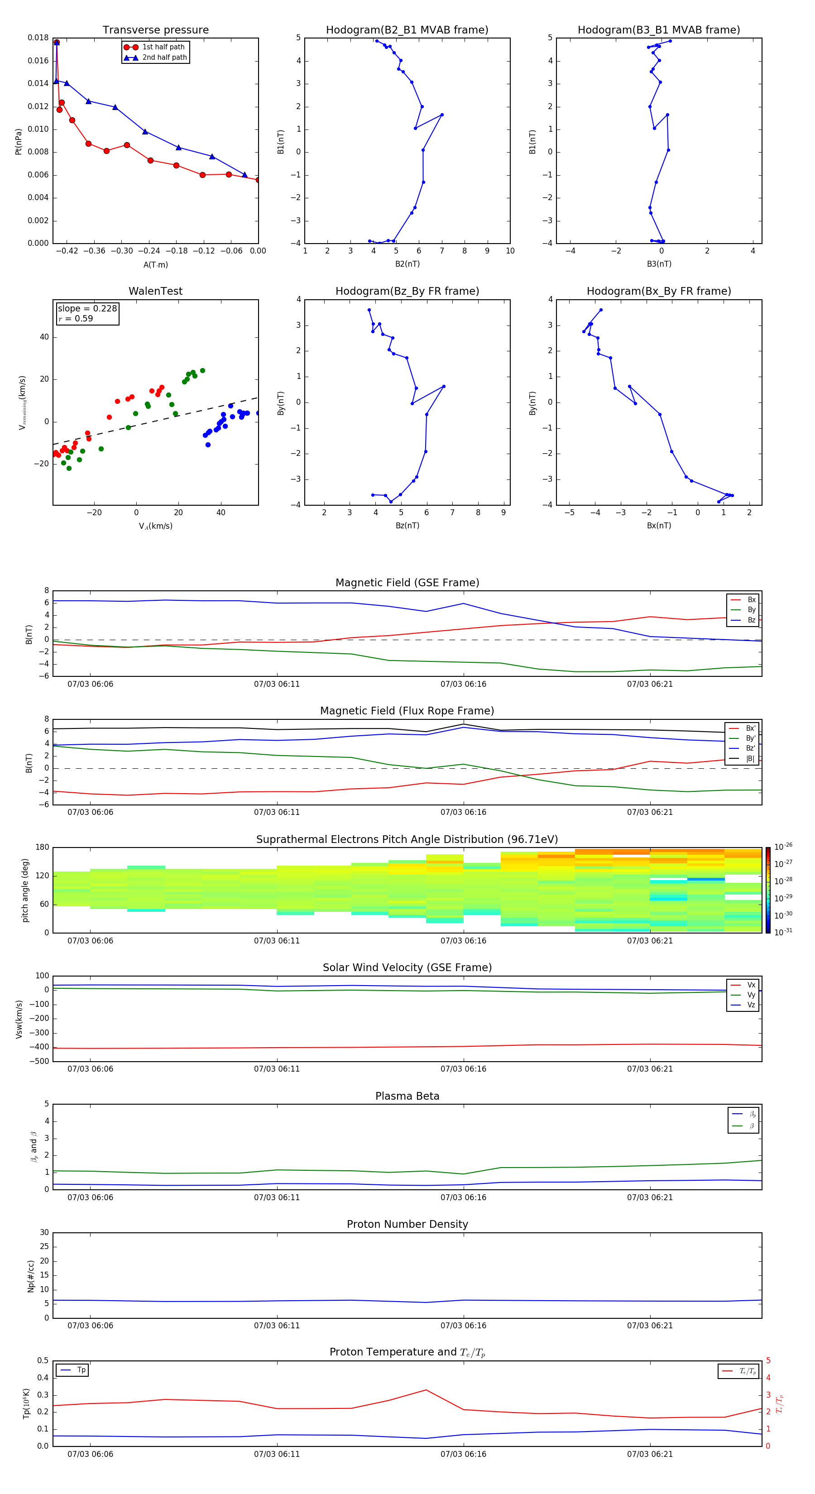The width and height of the screenshot is (815, 1494).
Task: Select the Bz entry in GSE legend
Action: pos(743,621)
